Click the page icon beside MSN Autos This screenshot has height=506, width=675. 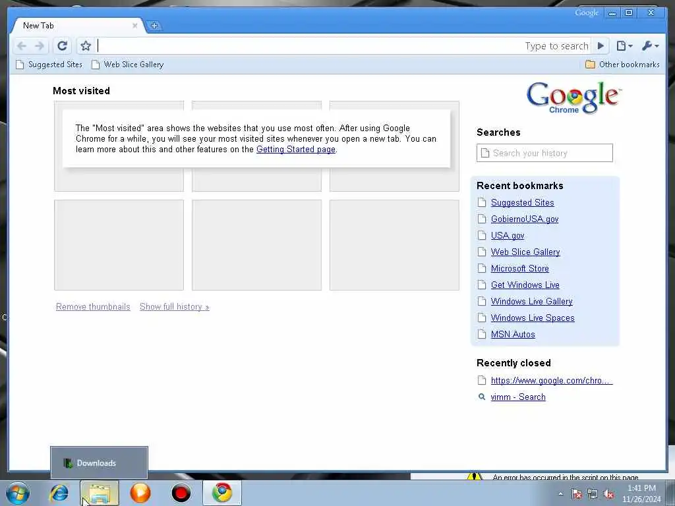coord(482,334)
